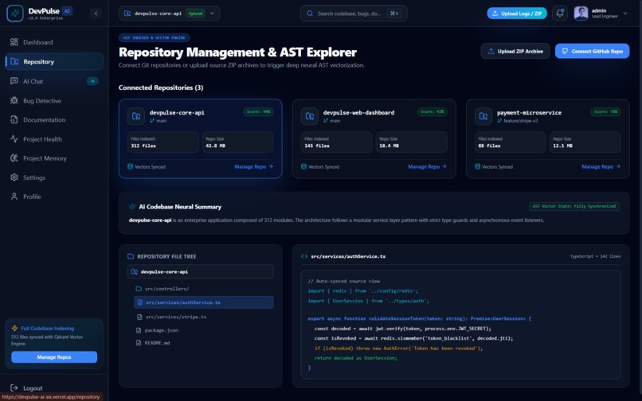Click the Score 92% badge
The width and height of the screenshot is (642, 401).
[x=432, y=111]
